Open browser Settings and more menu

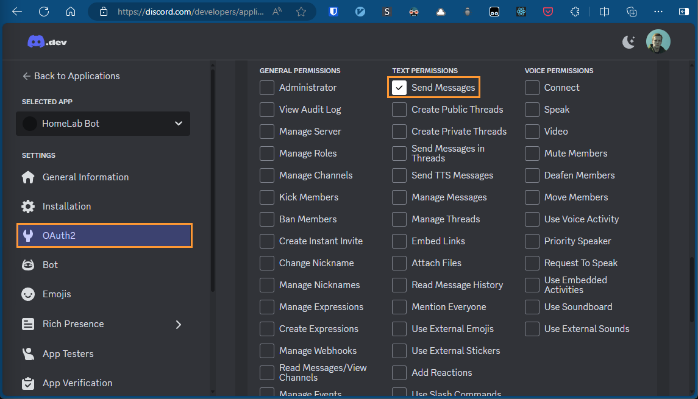(x=658, y=12)
